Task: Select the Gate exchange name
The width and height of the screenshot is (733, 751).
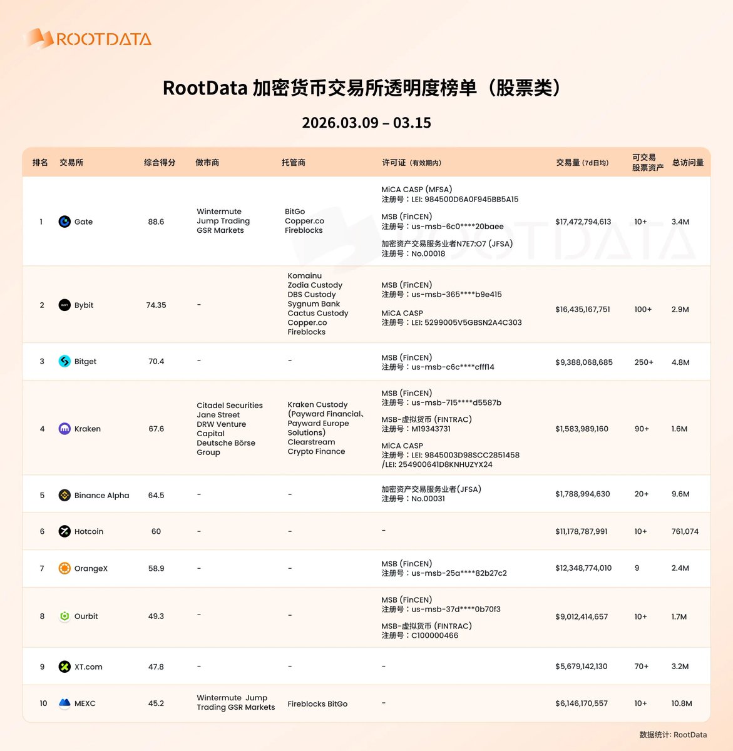Action: 83,222
